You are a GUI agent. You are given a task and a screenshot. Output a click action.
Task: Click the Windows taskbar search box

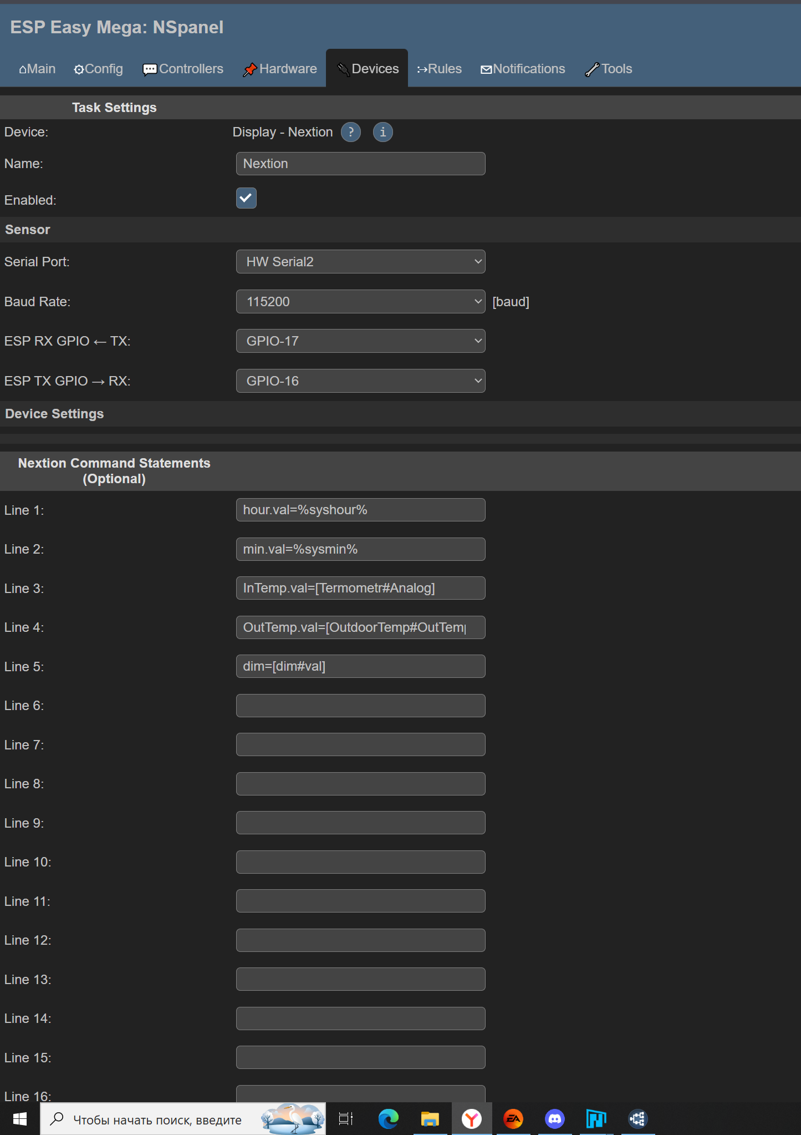pyautogui.click(x=183, y=1119)
